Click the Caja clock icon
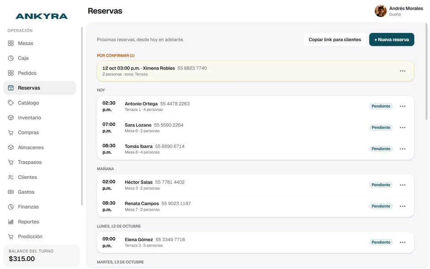The image size is (430, 269). click(11, 58)
